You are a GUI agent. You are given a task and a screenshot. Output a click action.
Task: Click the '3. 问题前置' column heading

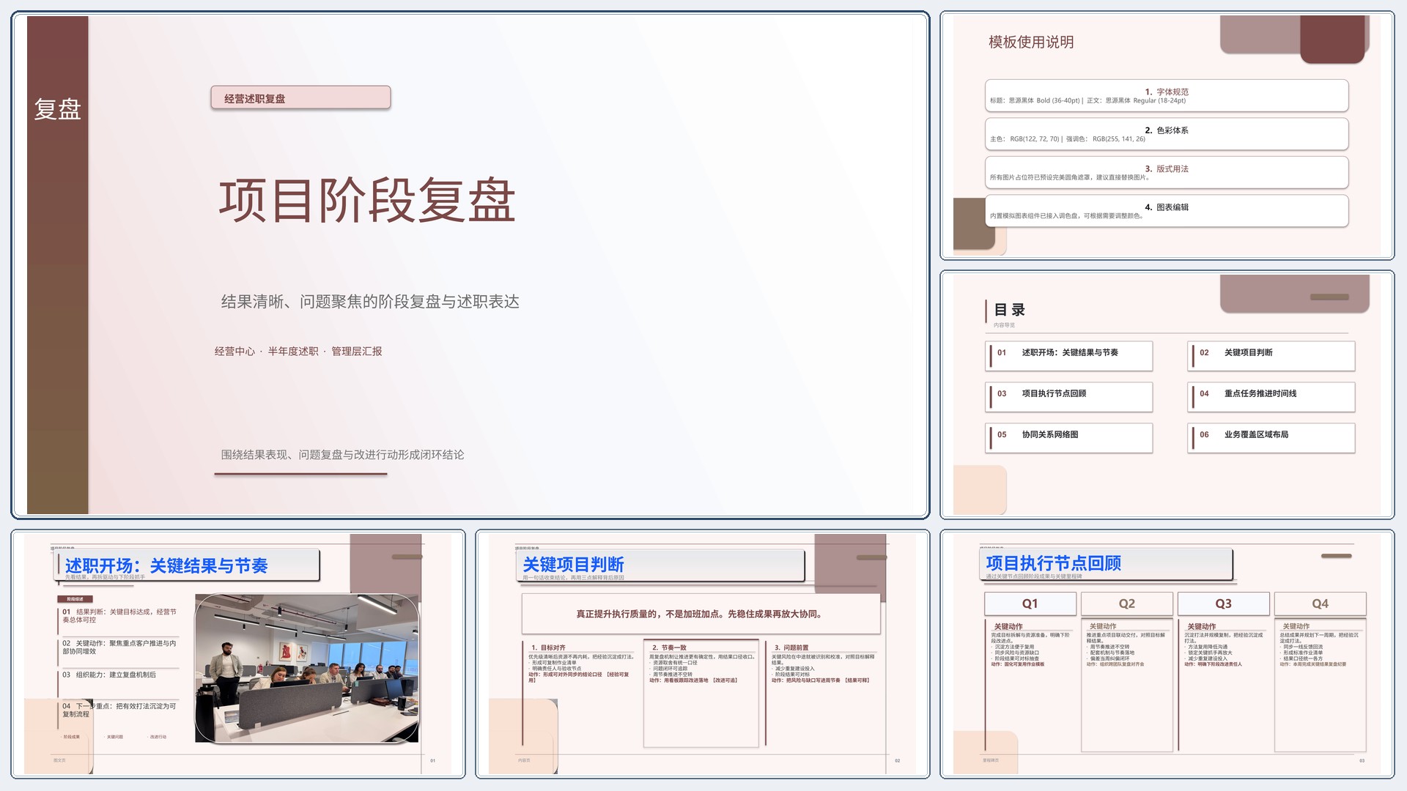pos(791,647)
